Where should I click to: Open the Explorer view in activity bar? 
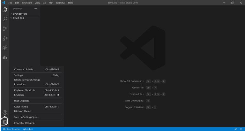[x=5, y=10]
